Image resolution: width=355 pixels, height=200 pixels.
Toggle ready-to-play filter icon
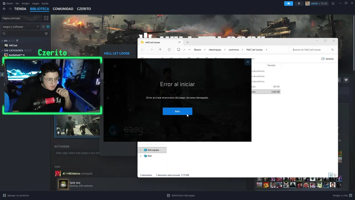pos(48,27)
